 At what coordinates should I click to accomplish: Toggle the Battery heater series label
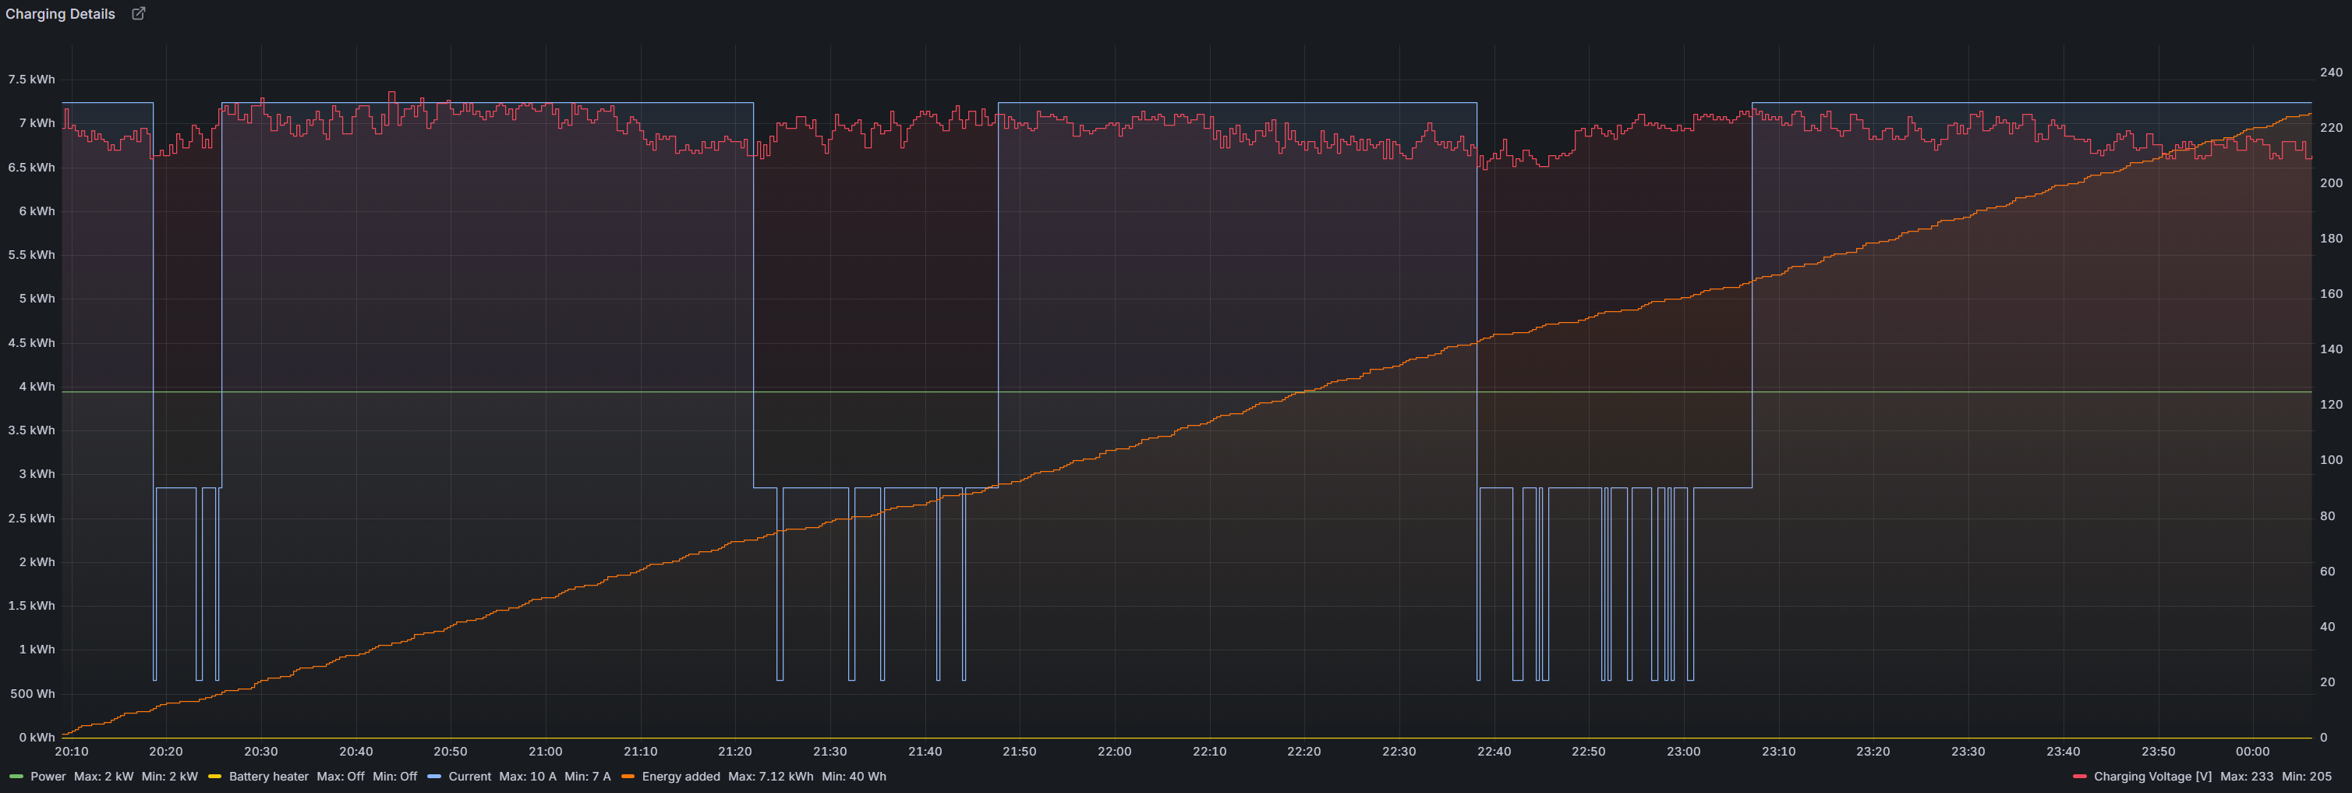tap(268, 777)
